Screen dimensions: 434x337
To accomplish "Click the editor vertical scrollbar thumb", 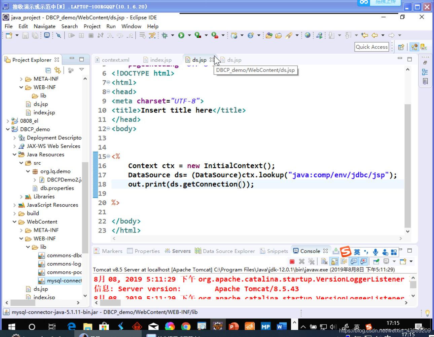I will [x=407, y=166].
